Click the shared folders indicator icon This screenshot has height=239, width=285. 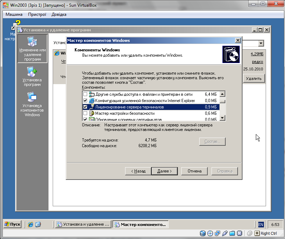pos(232,233)
